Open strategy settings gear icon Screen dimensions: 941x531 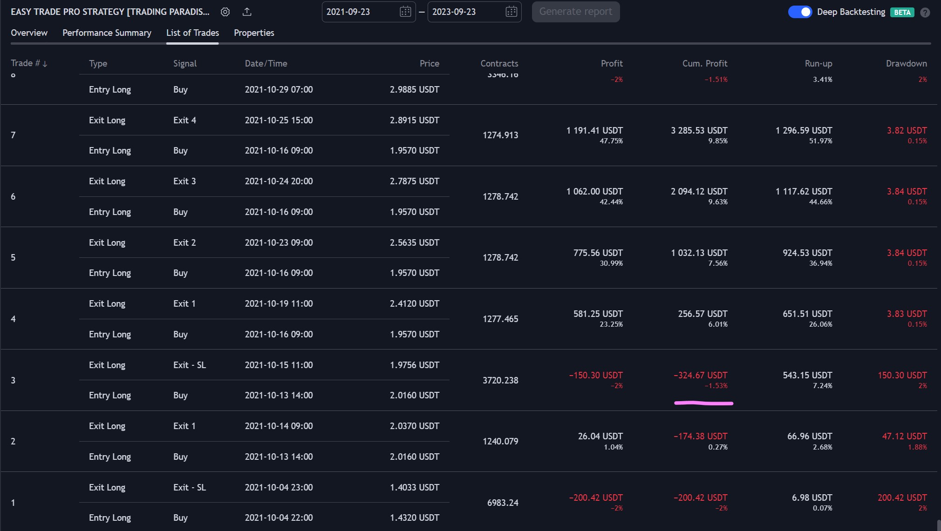[x=225, y=12]
